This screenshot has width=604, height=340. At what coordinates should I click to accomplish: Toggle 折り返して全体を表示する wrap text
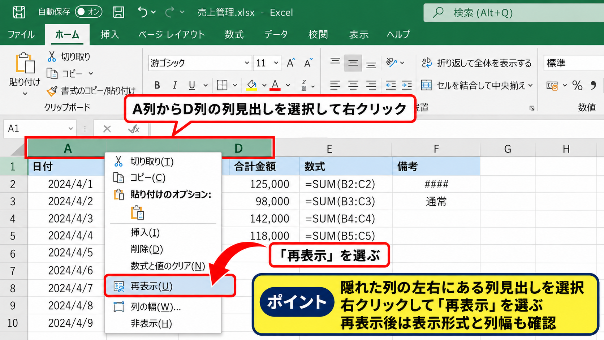(477, 63)
